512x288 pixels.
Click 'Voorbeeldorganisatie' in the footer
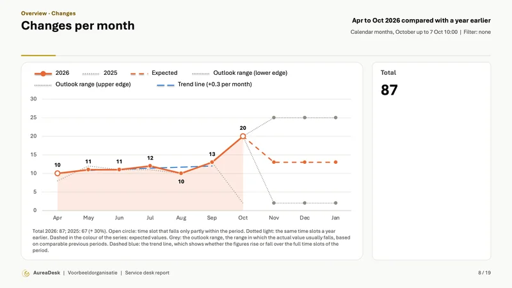coord(92,273)
